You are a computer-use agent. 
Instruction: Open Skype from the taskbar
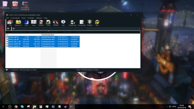22,107
